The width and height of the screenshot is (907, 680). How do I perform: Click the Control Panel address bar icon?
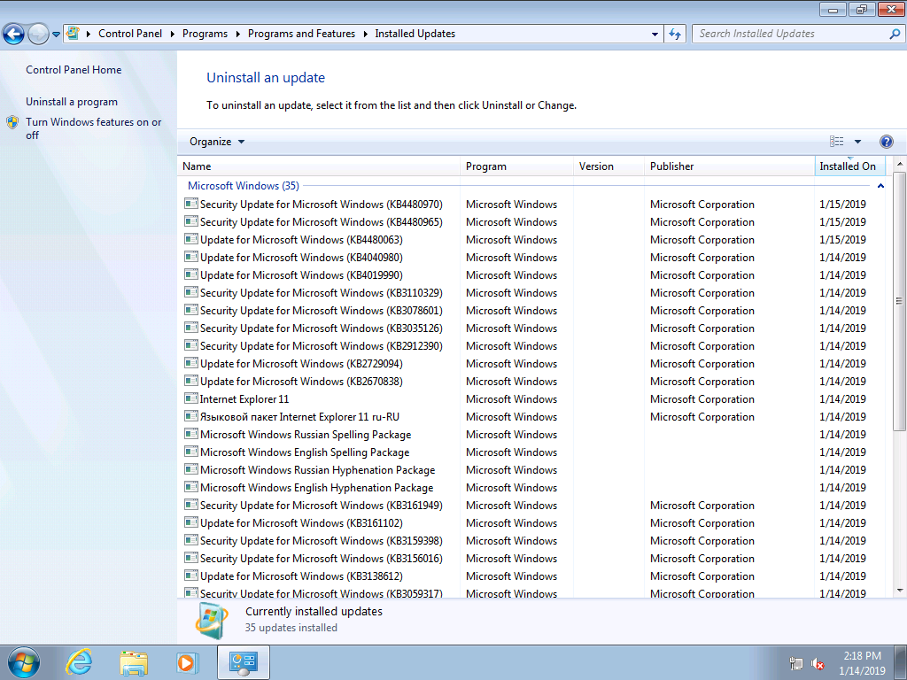tap(73, 34)
